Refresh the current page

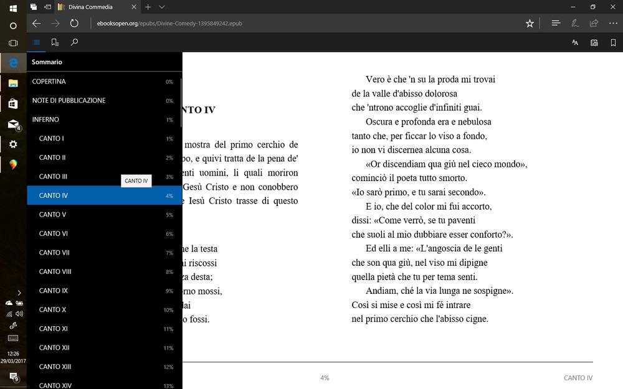(74, 24)
